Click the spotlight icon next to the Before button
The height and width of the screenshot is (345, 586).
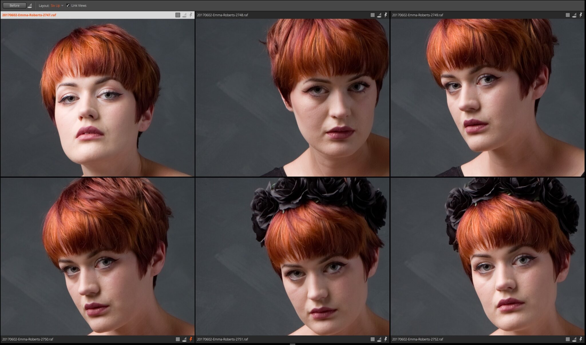coord(30,5)
